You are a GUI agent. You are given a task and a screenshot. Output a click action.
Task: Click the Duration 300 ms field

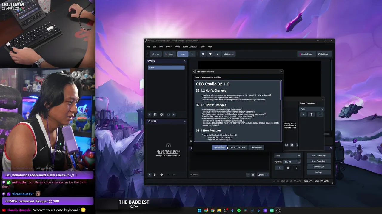click(290, 162)
